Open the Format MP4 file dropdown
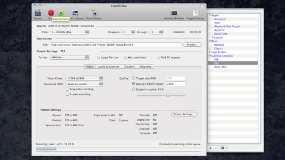Viewport: 285px width, 160px height. click(x=69, y=57)
